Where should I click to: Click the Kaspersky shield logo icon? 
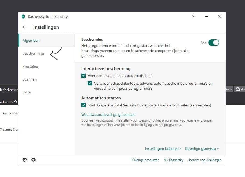[x=23, y=16]
